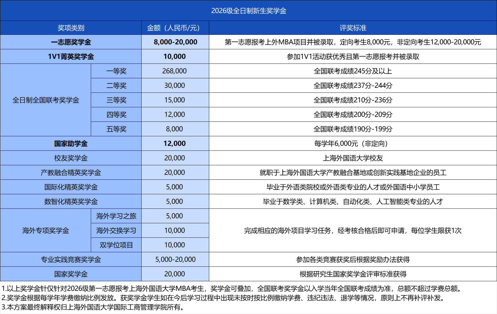Screen dimensions: 497x314
Task: Click the '1V1菁英奖学金' cell
Action: 71,57
